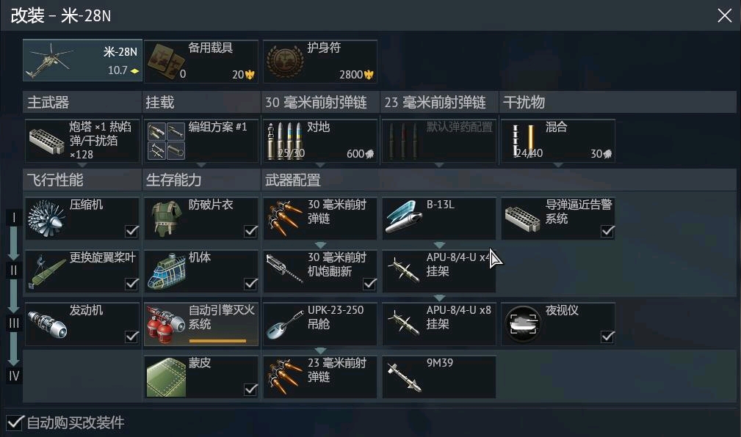Click the 自动引擎灭火系统 research progress bar
This screenshot has width=741, height=437.
[x=217, y=341]
